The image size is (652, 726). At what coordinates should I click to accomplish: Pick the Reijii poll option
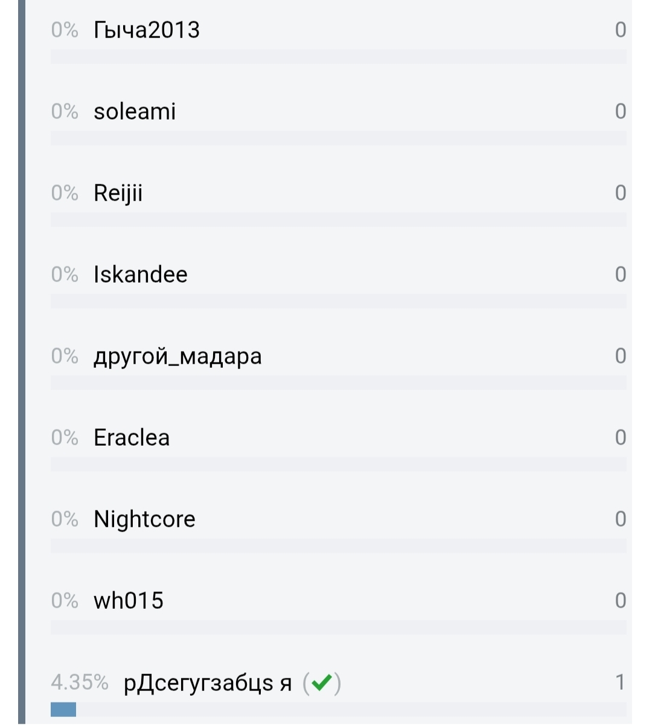click(118, 193)
